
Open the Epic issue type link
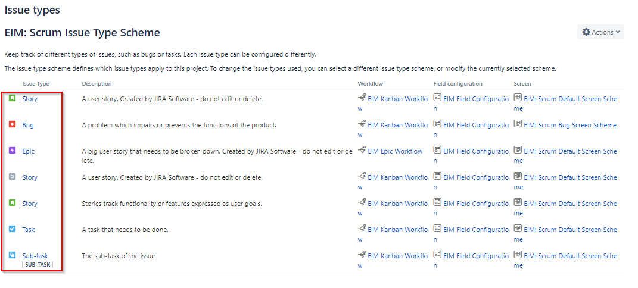pos(29,151)
